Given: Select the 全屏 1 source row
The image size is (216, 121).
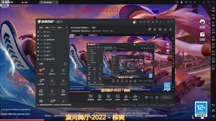Looking at the screenshot, I should [52, 51].
